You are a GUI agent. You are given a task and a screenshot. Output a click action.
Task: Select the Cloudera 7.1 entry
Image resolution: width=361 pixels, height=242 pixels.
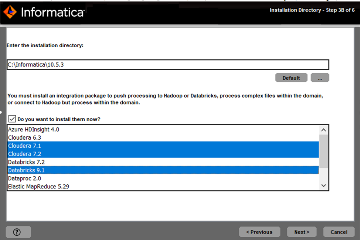(163, 146)
